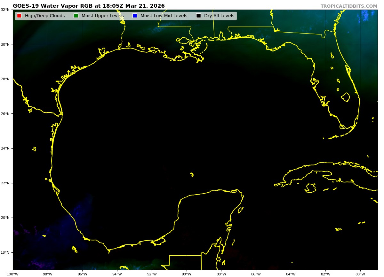Viewport: 384px width, 277px height.
Task: Select the 18°N latitude axis label
Action: (x=5, y=252)
